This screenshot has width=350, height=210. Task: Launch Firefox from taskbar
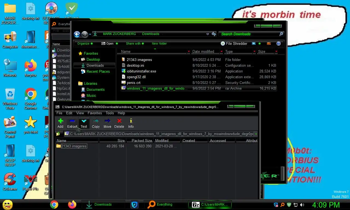72,205
